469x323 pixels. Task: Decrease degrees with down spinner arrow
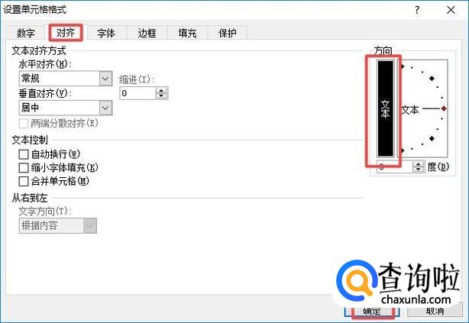(x=418, y=170)
